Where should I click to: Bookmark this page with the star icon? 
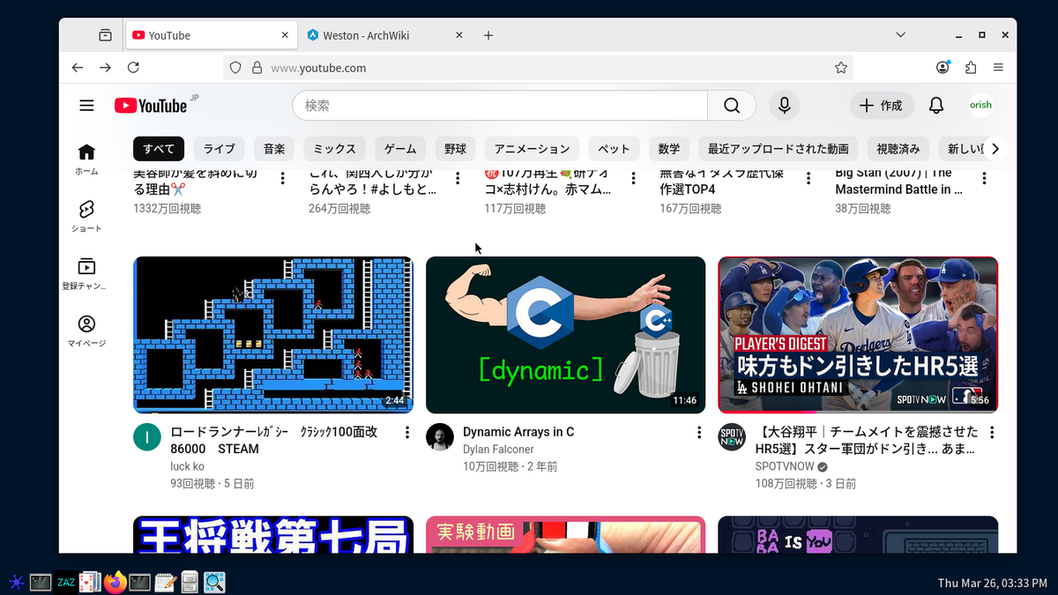841,68
